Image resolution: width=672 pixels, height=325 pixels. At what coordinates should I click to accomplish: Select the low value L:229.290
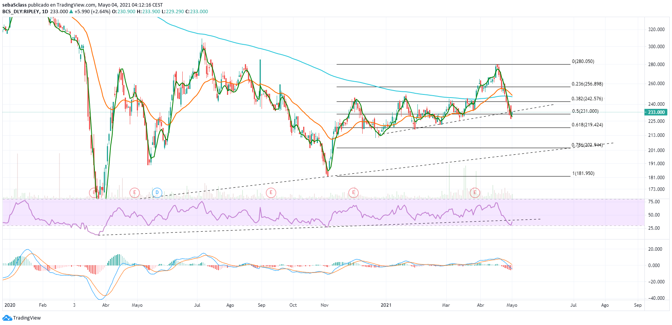coord(173,12)
